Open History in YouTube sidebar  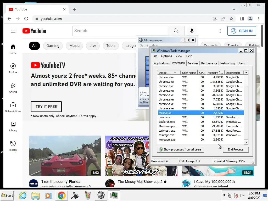pos(13,146)
